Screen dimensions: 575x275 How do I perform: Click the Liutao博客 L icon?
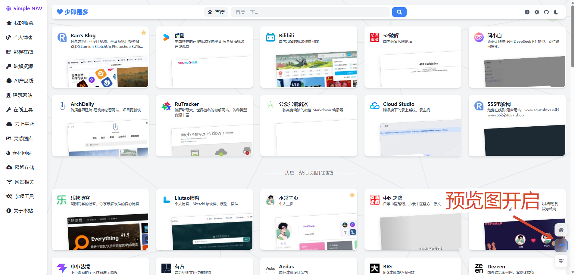click(166, 200)
